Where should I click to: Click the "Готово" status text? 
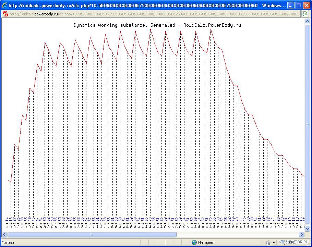(x=8, y=243)
